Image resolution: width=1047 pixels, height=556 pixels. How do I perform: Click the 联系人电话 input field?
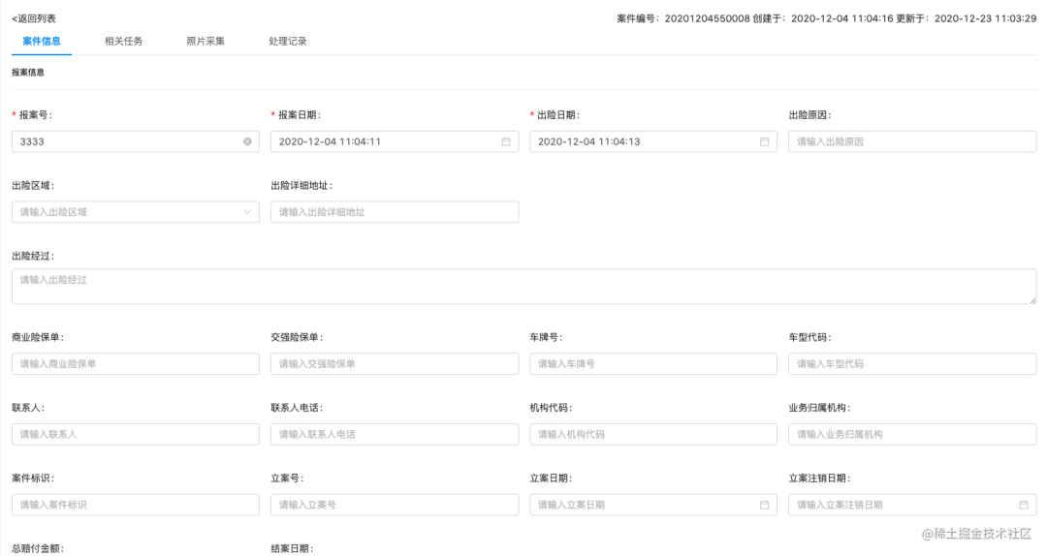click(395, 434)
